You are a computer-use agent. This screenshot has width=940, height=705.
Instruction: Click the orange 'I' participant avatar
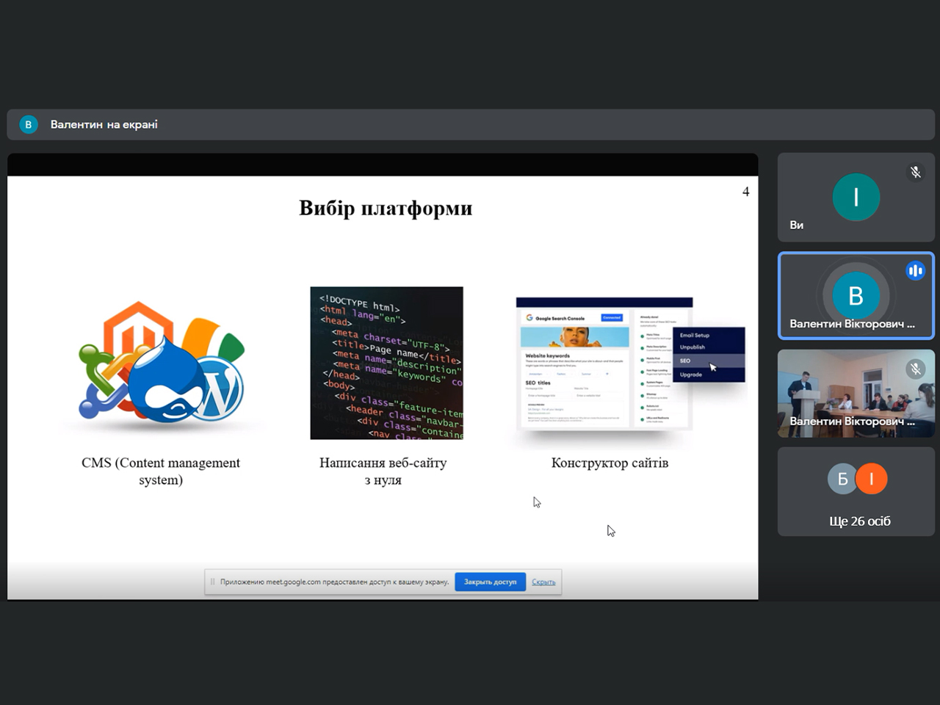click(872, 480)
